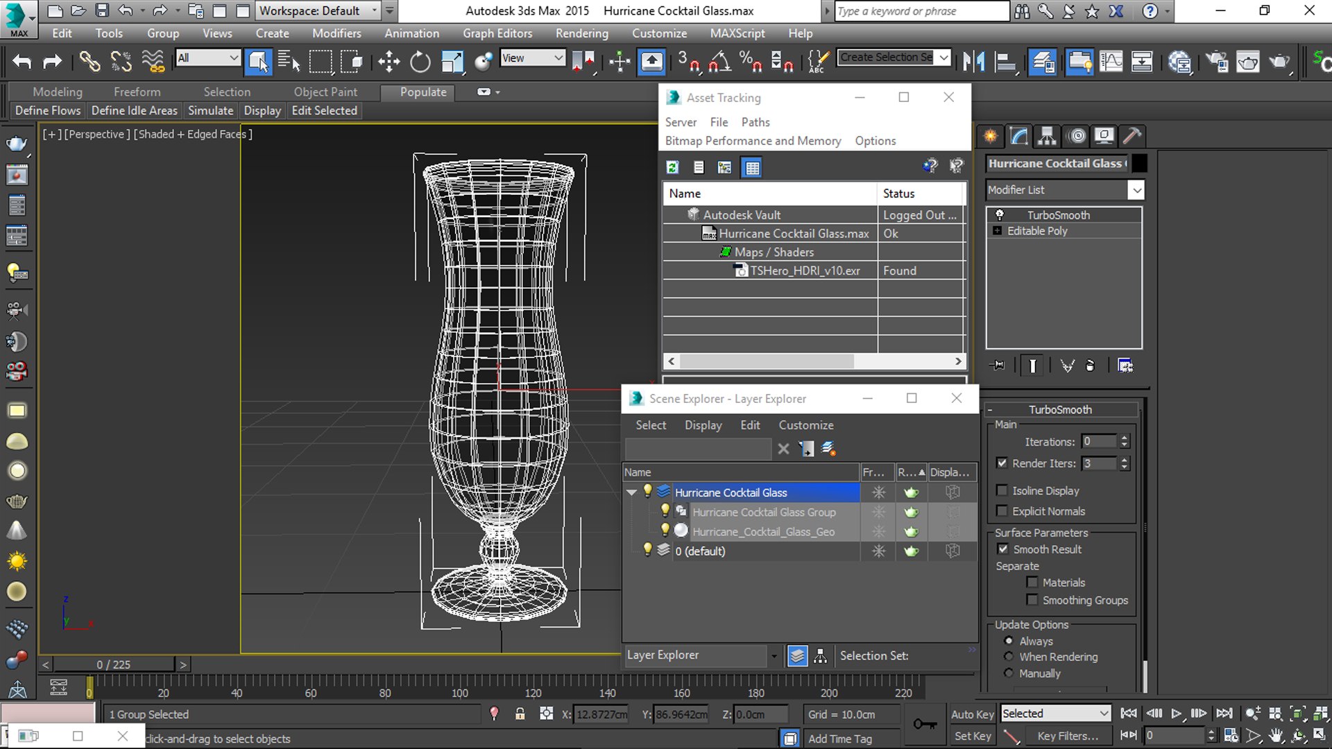
Task: Expand the Editable Poly plus sign
Action: coord(997,231)
